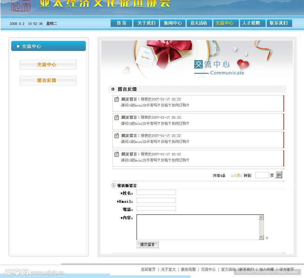Open the 新闻中心 navigation tab
Viewport: 304px width, 278px height.
173,23
